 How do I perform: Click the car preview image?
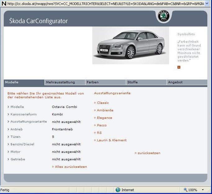tap(131, 46)
